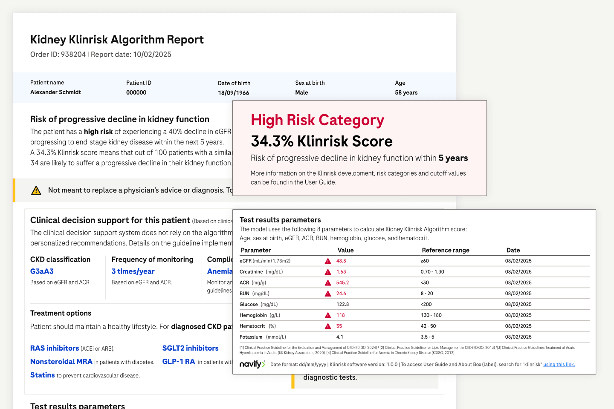The image size is (614, 409).
Task: Click the Report date 10/02/2025
Action: 131,55
